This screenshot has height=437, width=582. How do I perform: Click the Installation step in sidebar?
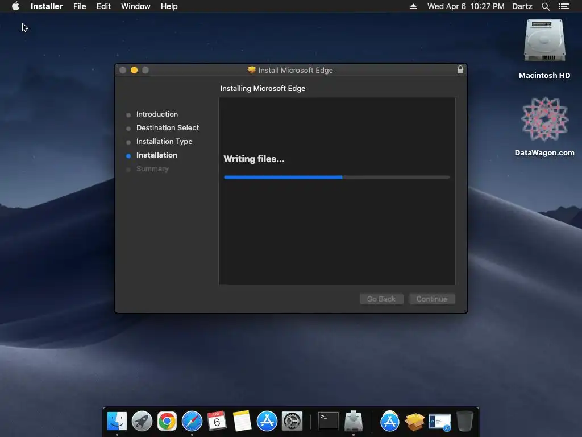click(157, 155)
